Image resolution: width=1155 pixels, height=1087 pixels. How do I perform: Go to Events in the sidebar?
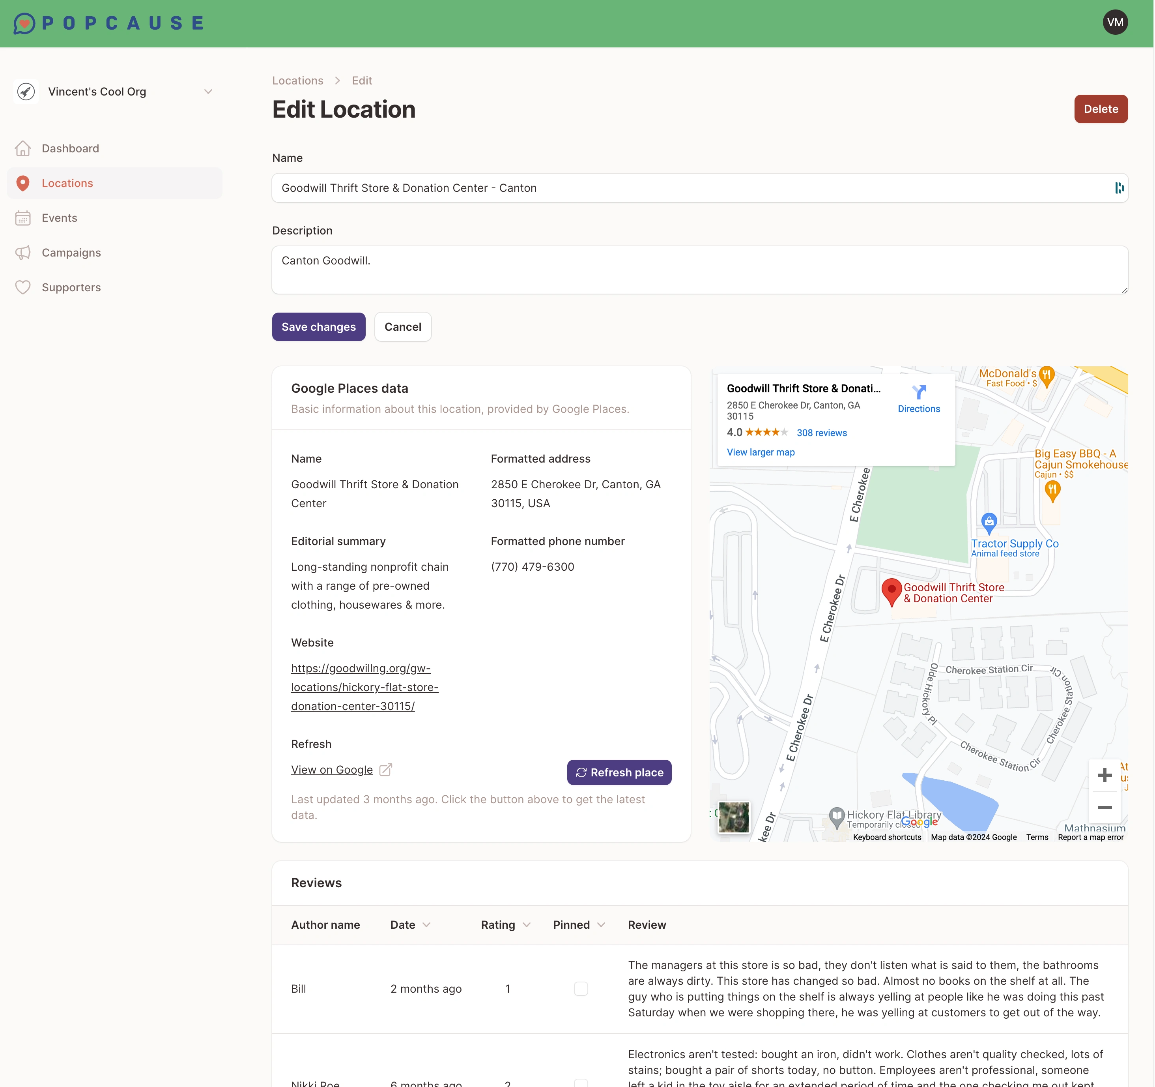[x=115, y=218]
